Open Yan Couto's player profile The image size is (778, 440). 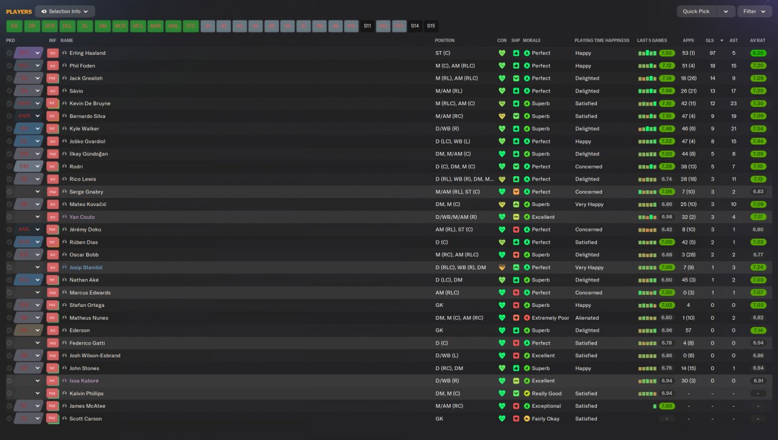82,217
